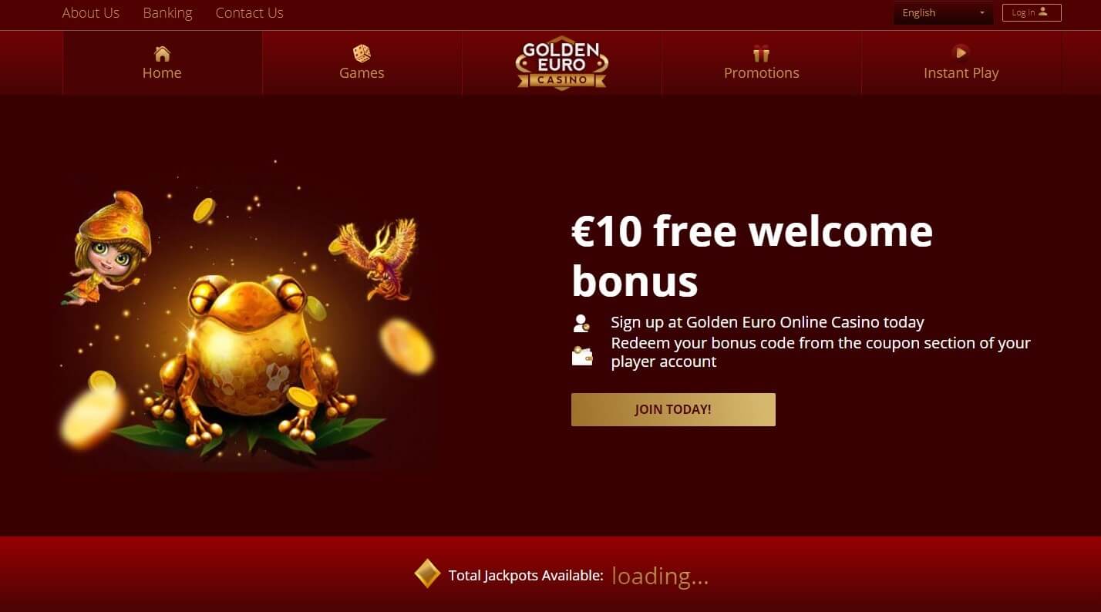Screen dimensions: 1101x612
Task: Click the user icon in Log In
Action: click(1043, 12)
